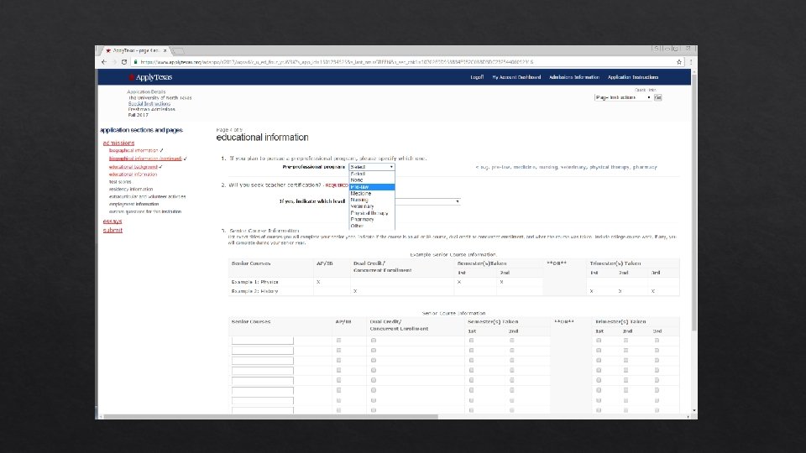806x453 pixels.
Task: Open My Account Dashboard
Action: 516,77
